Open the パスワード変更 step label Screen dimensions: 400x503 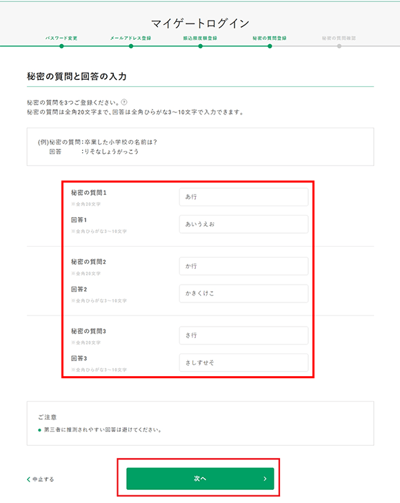click(x=61, y=38)
